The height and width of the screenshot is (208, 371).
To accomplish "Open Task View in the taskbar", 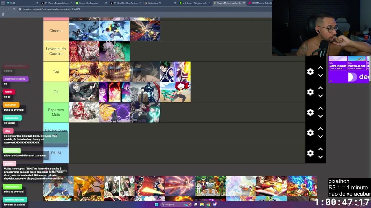I will point(196,205).
